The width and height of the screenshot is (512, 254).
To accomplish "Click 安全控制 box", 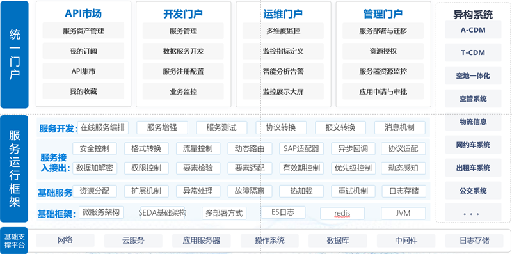I will click(94, 148).
